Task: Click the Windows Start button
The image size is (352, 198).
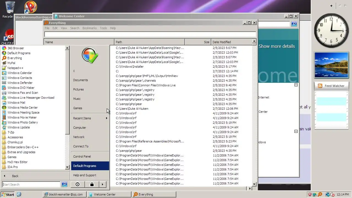Action: click(8, 194)
